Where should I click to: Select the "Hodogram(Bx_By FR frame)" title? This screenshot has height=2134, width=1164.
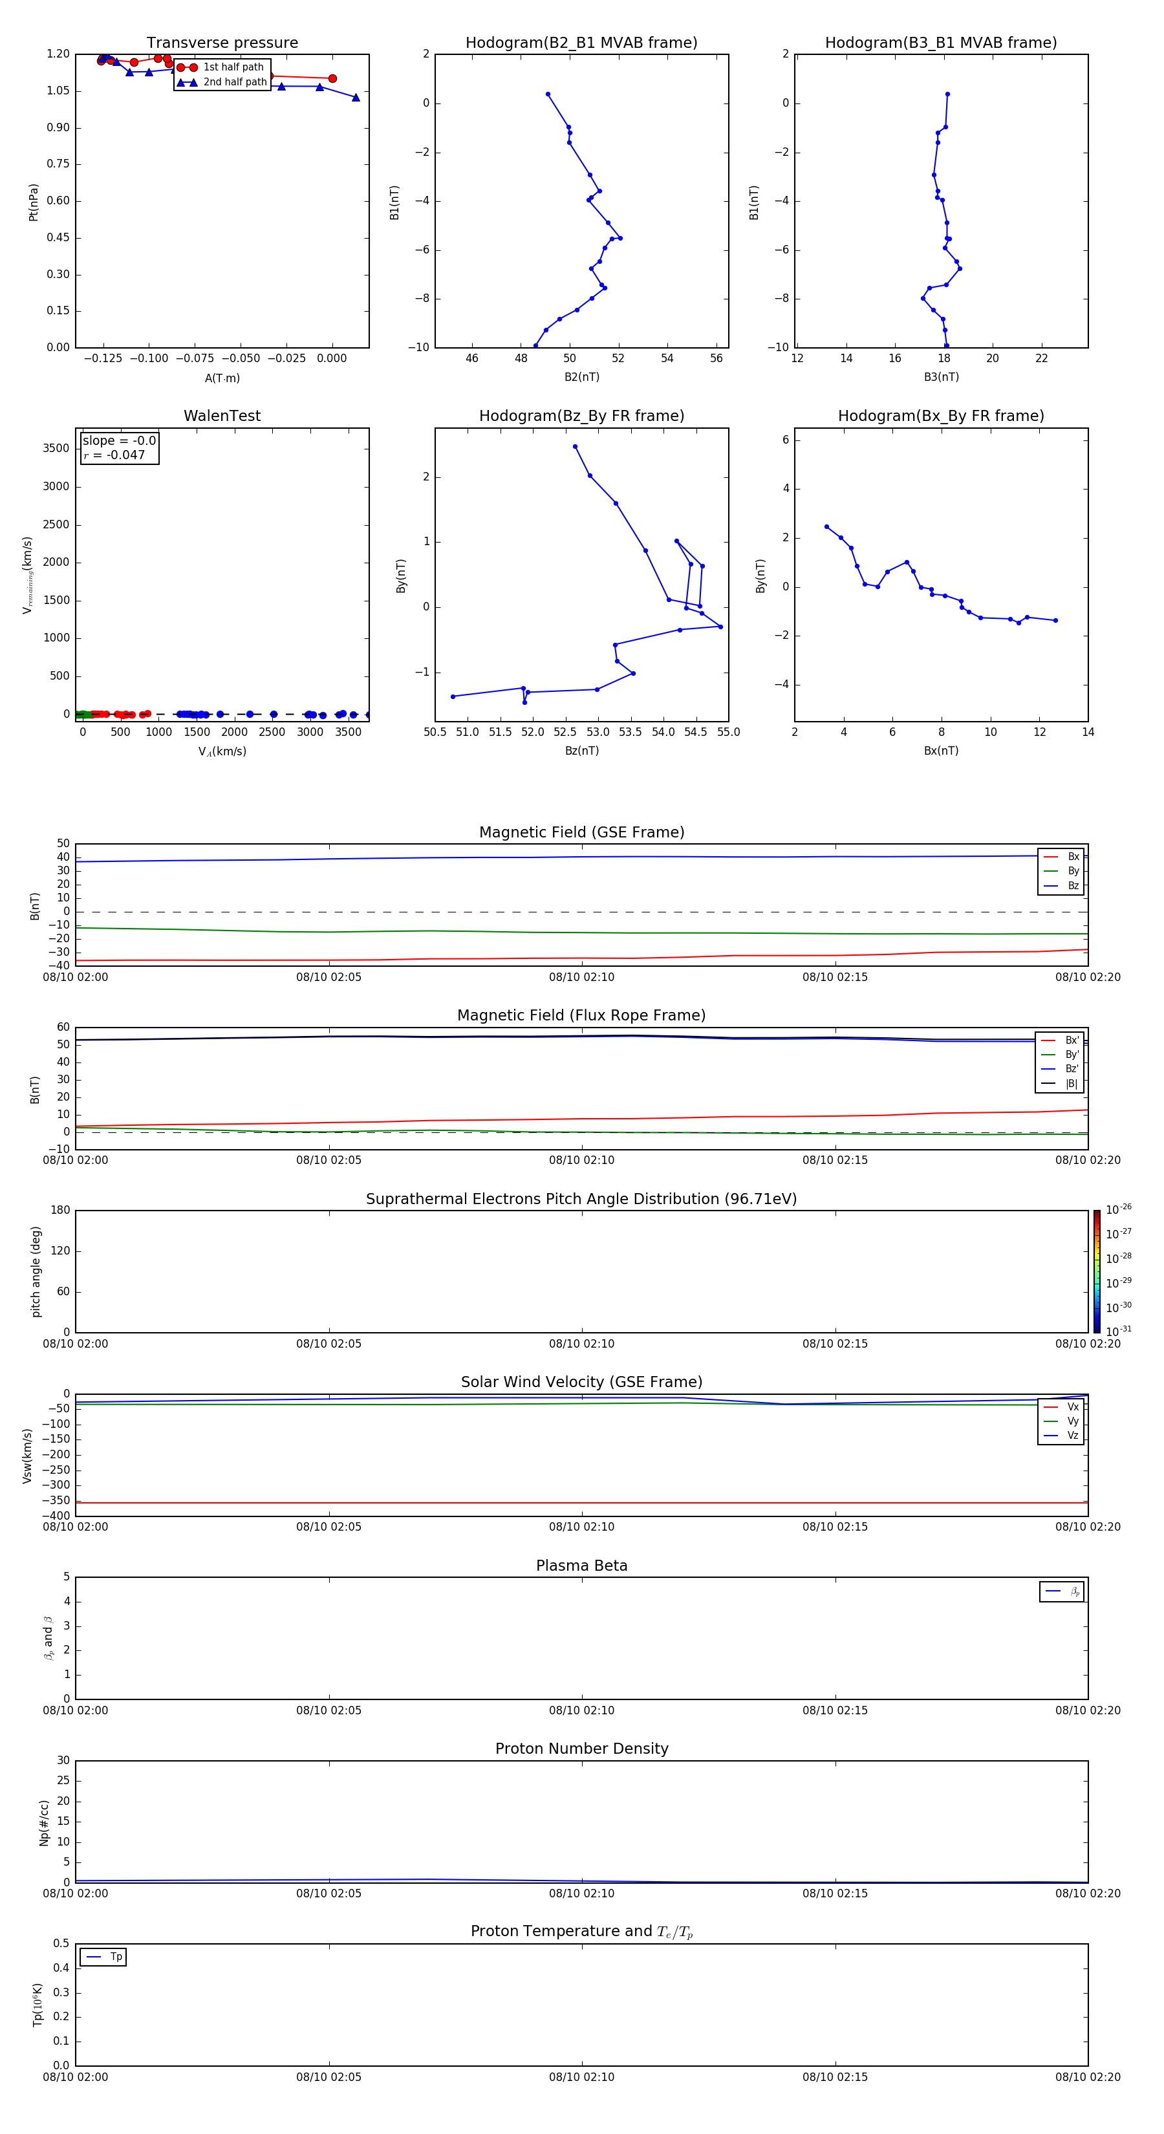[x=941, y=416]
